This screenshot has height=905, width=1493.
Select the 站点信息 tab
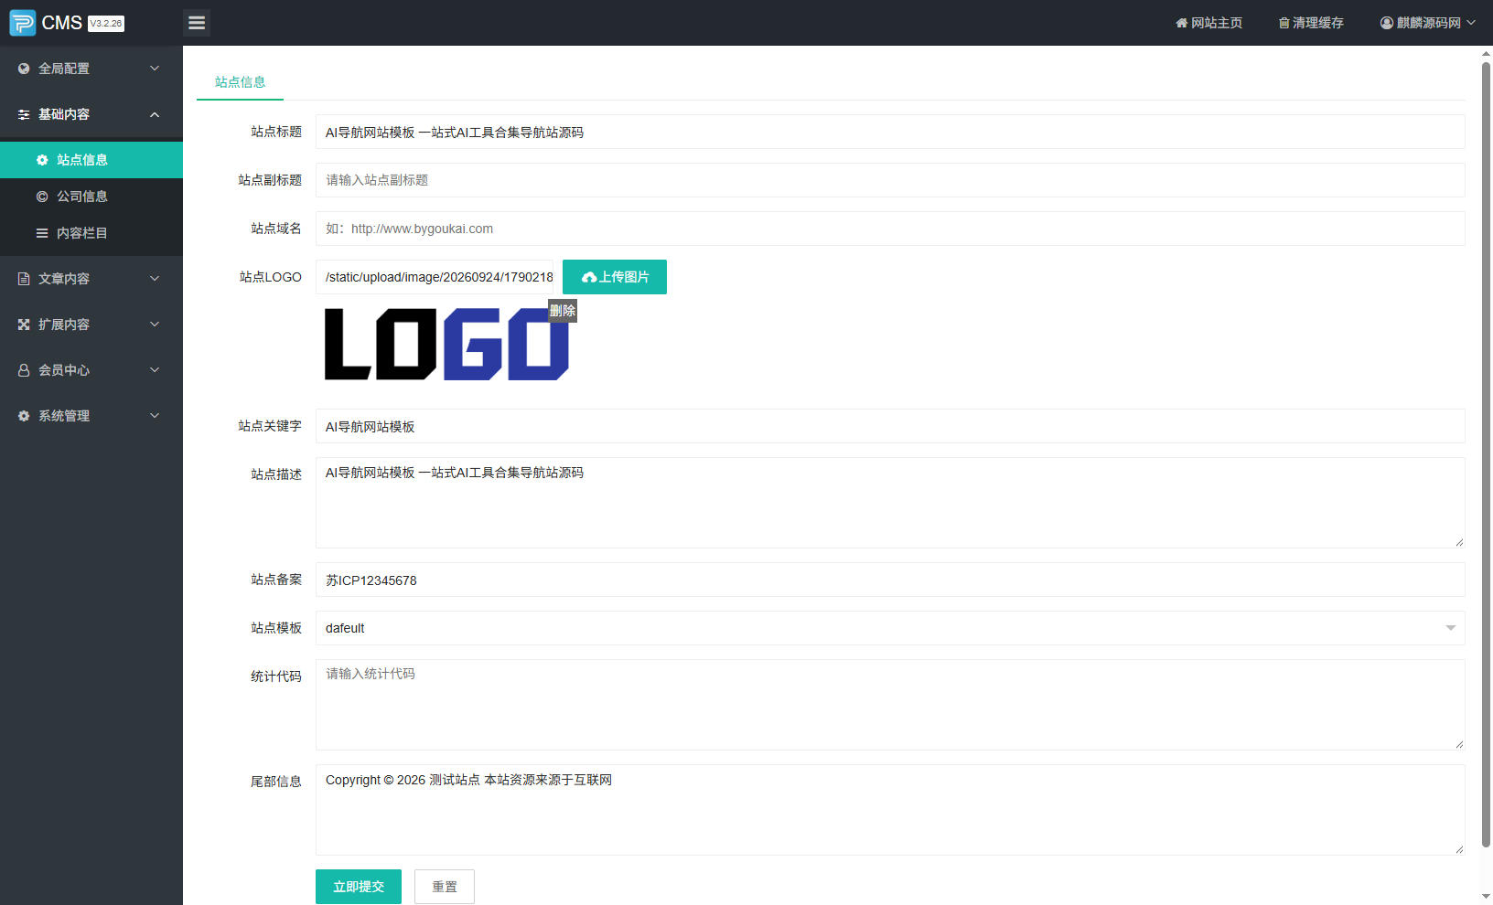click(x=240, y=82)
